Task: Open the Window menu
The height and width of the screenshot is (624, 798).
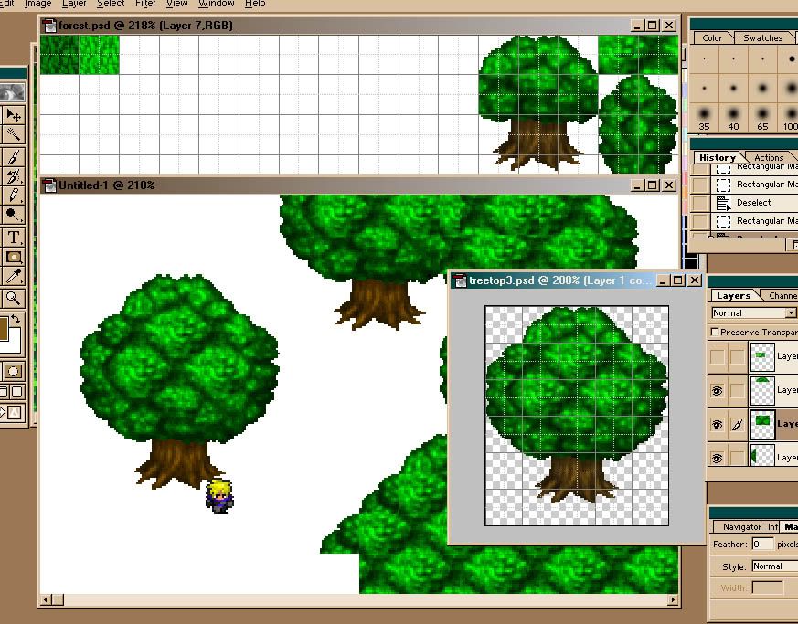Action: tap(217, 4)
